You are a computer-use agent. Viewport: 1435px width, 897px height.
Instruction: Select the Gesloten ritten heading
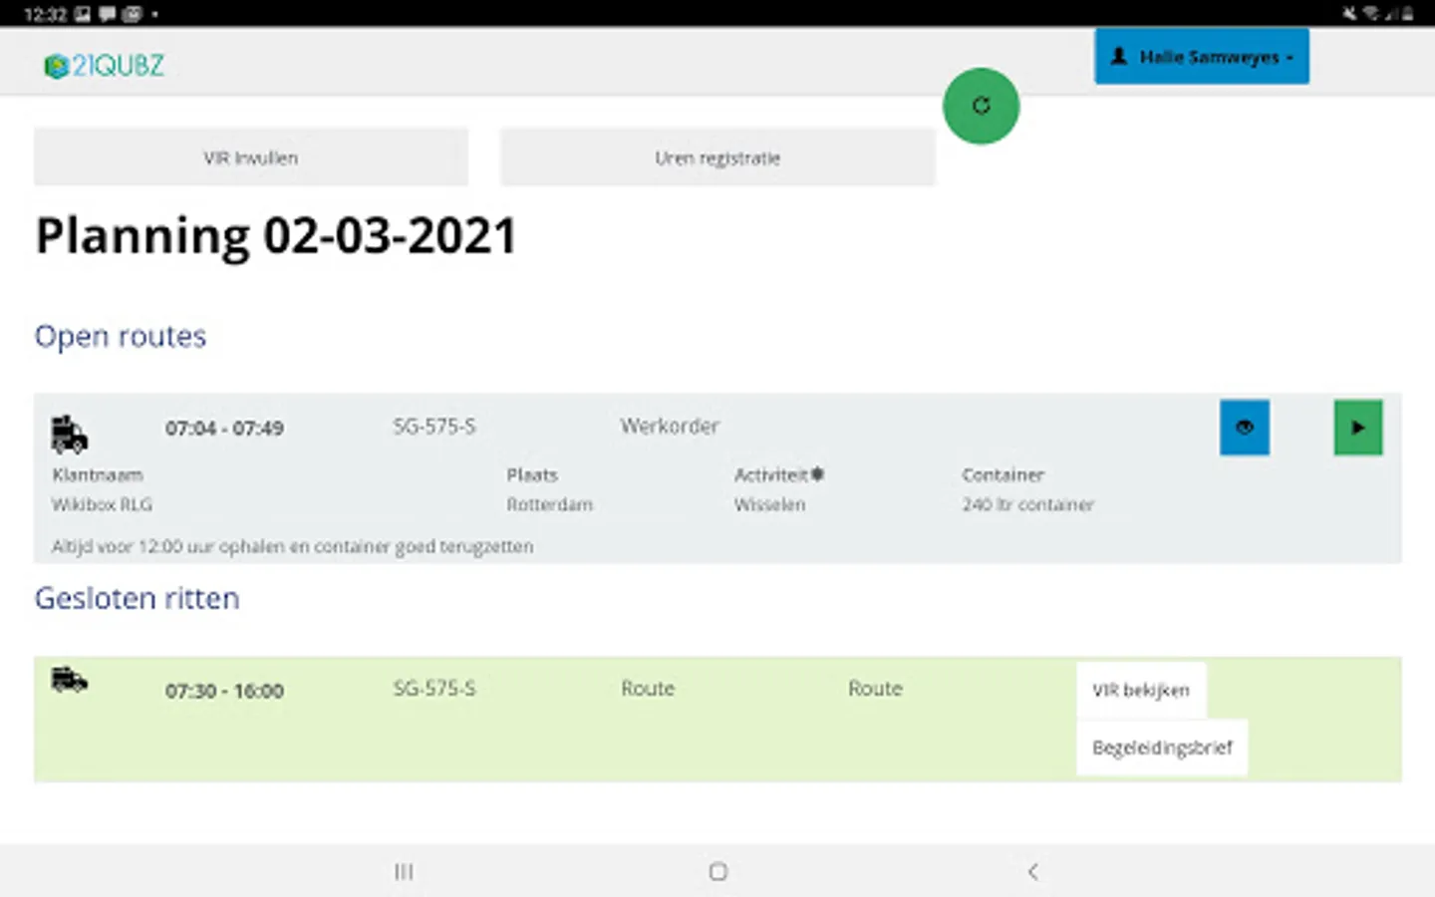(x=138, y=598)
